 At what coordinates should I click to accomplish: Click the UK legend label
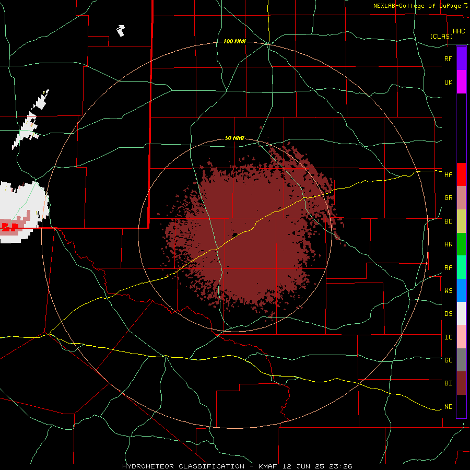tap(449, 82)
